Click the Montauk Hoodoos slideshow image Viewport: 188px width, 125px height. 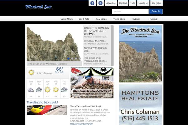click(54, 44)
